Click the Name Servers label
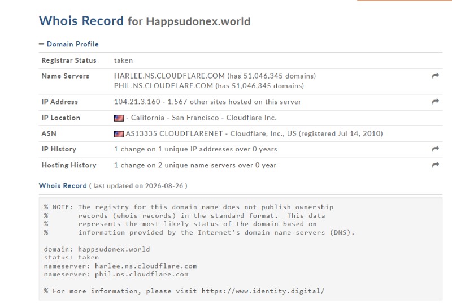Screen dimensions: 452x303 (66, 76)
